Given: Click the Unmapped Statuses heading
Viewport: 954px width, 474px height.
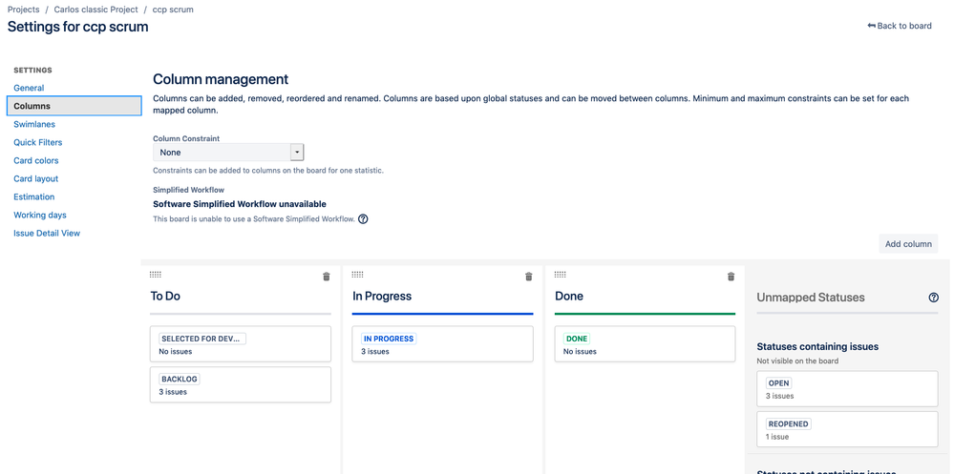Looking at the screenshot, I should coord(811,298).
